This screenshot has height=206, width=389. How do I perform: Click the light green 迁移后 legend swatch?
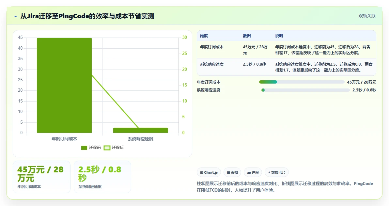point(107,148)
